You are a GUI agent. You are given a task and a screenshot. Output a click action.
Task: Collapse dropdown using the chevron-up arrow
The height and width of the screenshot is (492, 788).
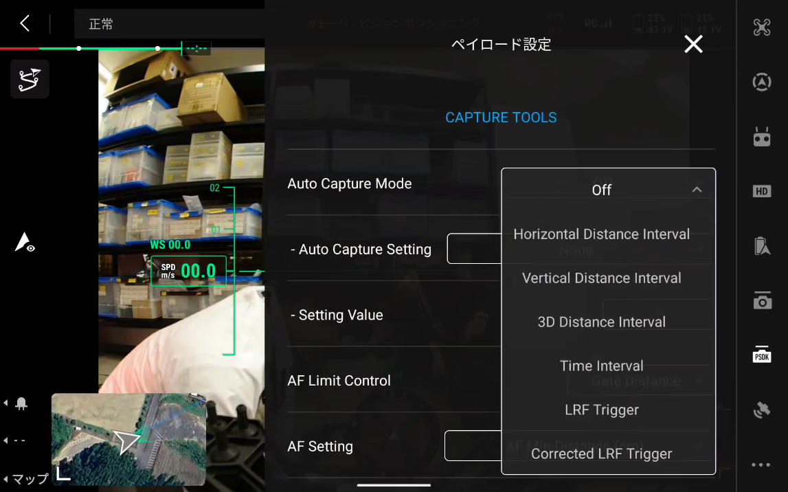[697, 190]
